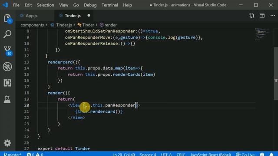Click closing '</View>' tag on line 22
This screenshot has width=278, height=156.
76,117
